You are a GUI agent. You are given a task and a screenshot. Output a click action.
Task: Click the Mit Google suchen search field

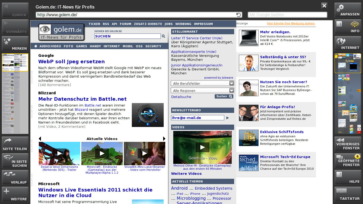(287, 15)
